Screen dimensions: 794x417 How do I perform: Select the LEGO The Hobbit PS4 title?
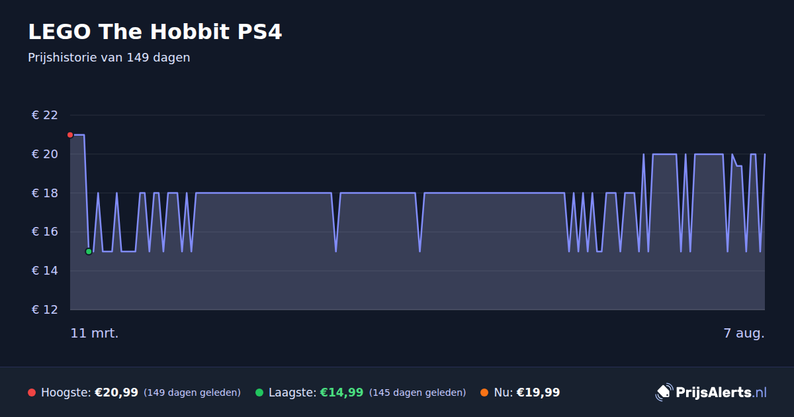click(x=155, y=32)
